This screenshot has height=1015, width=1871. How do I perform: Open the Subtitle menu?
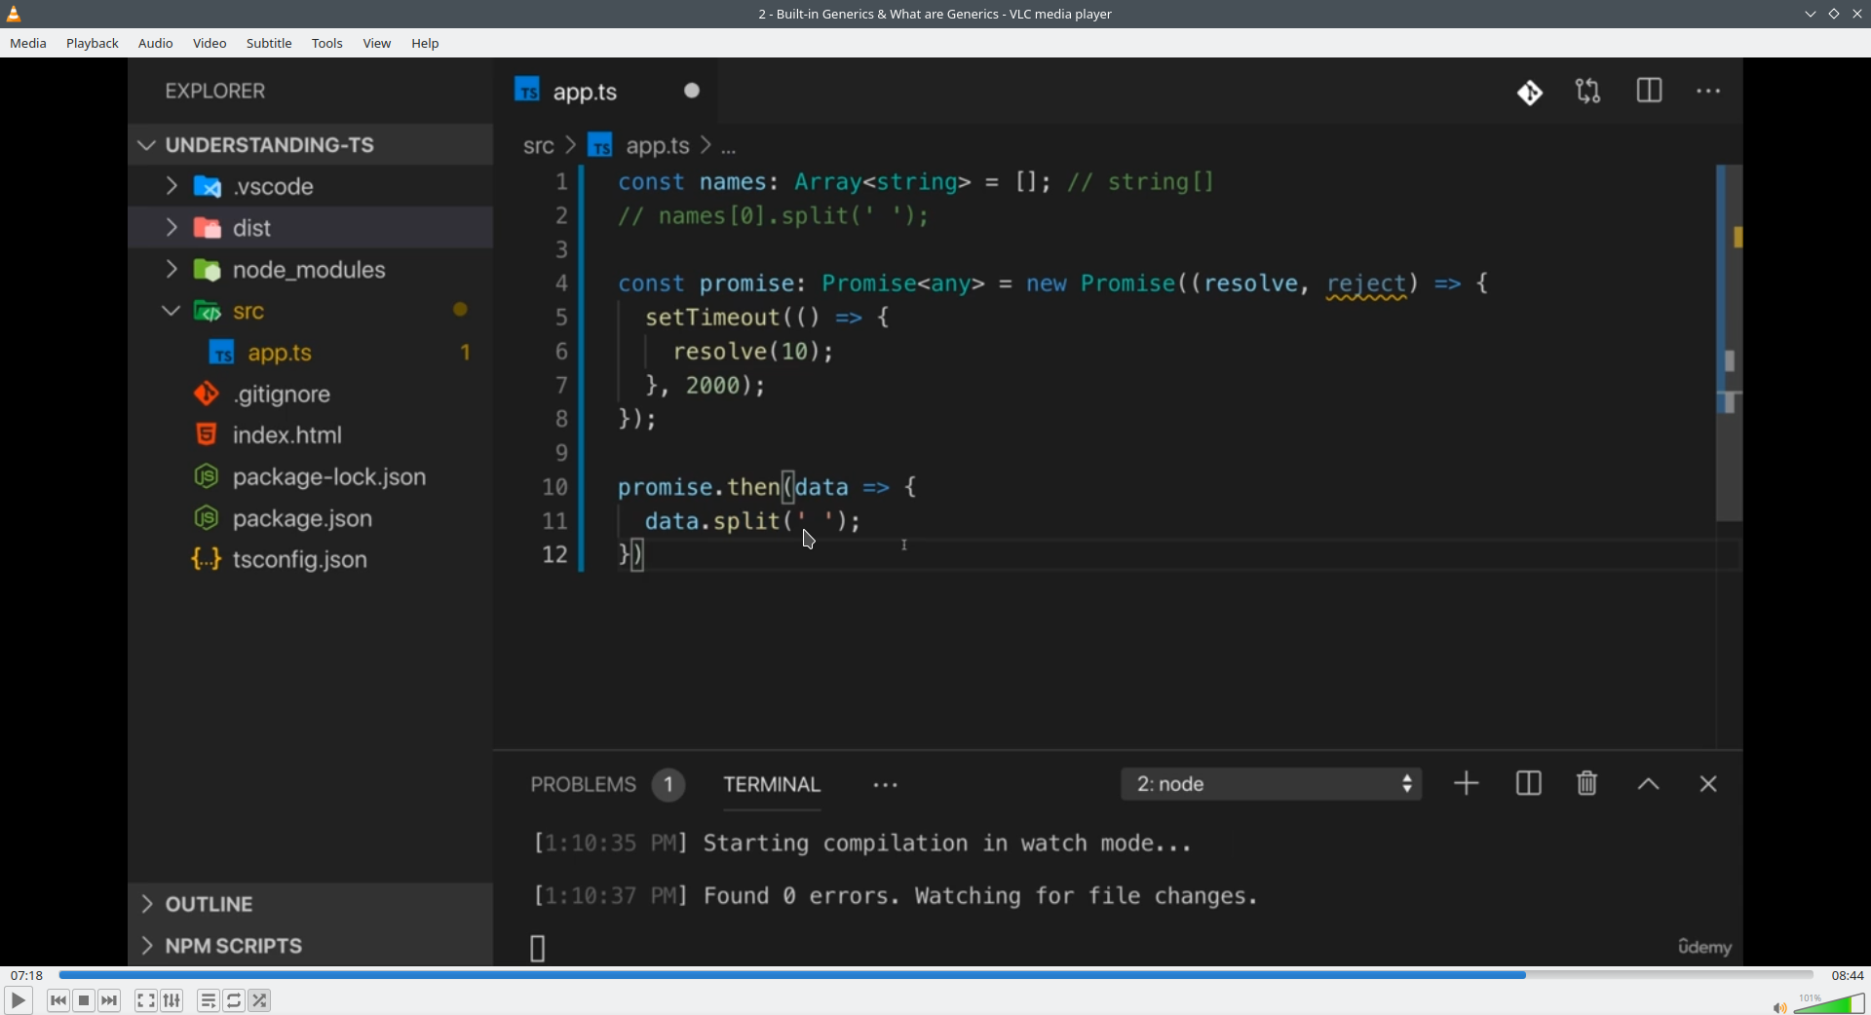269,44
